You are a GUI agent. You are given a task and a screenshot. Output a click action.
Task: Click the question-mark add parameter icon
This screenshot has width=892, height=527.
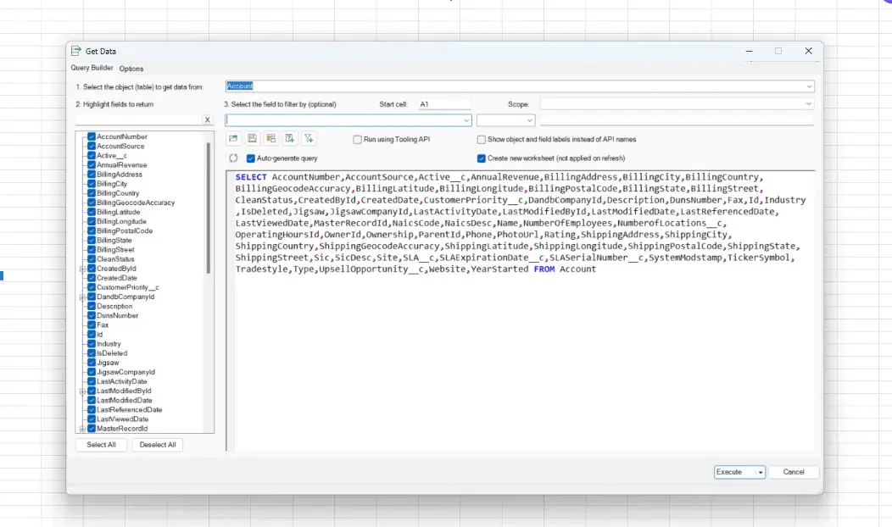(289, 138)
